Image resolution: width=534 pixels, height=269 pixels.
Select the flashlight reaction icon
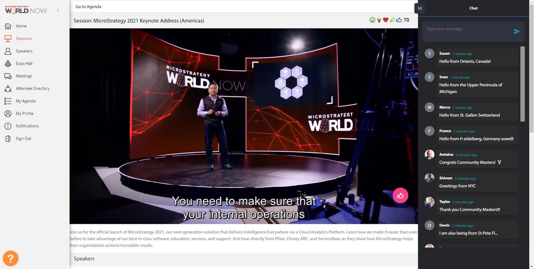379,20
